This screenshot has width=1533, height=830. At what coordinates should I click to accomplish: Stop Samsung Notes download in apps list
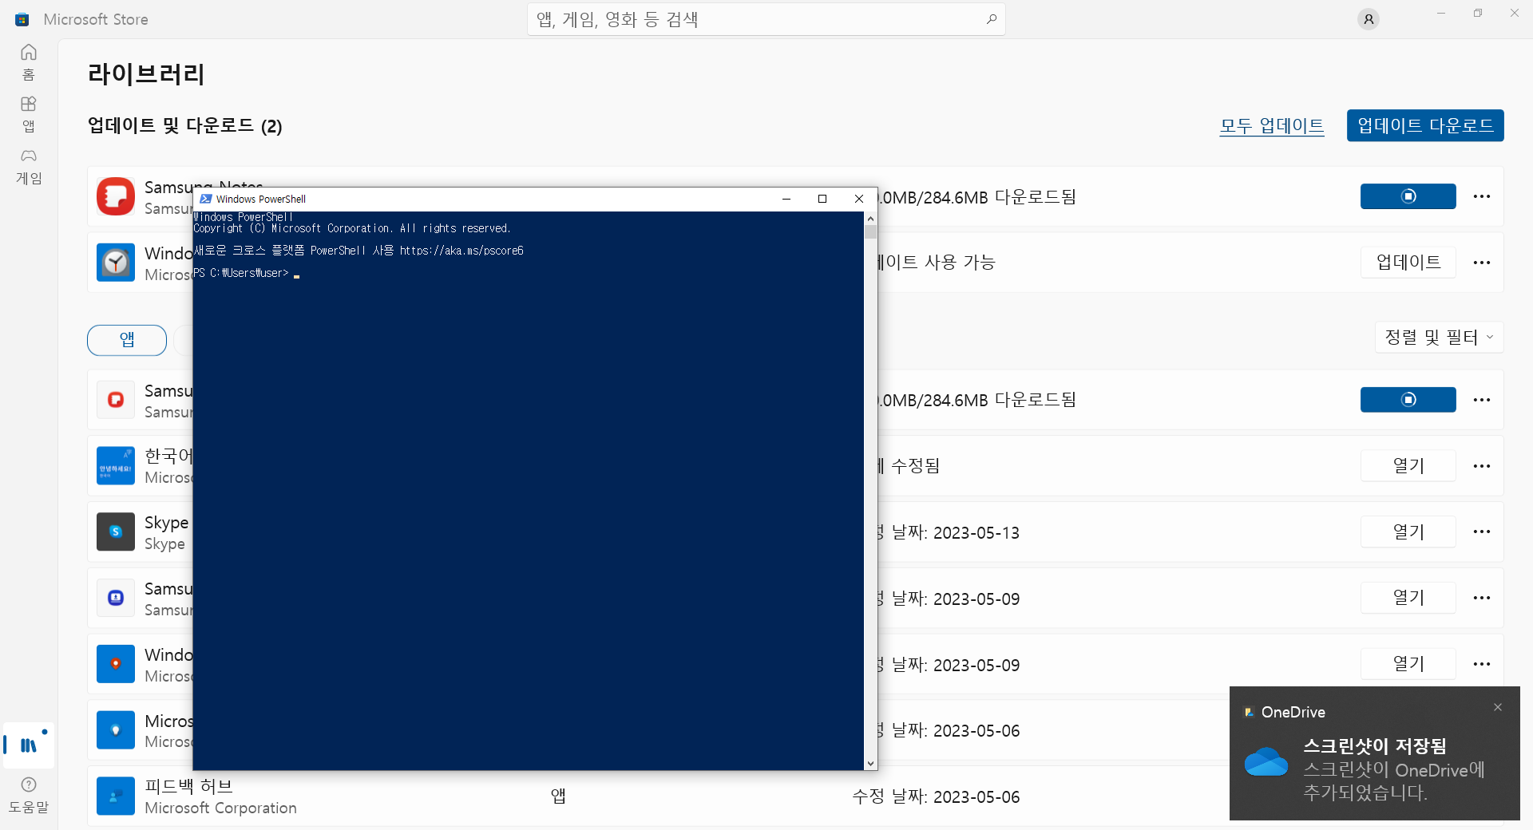pos(1408,400)
